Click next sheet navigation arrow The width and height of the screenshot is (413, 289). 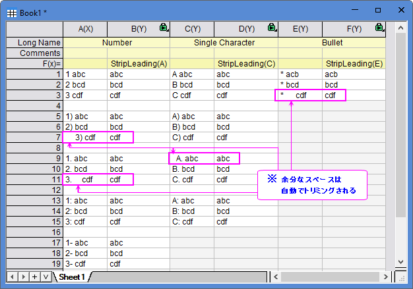[24, 276]
